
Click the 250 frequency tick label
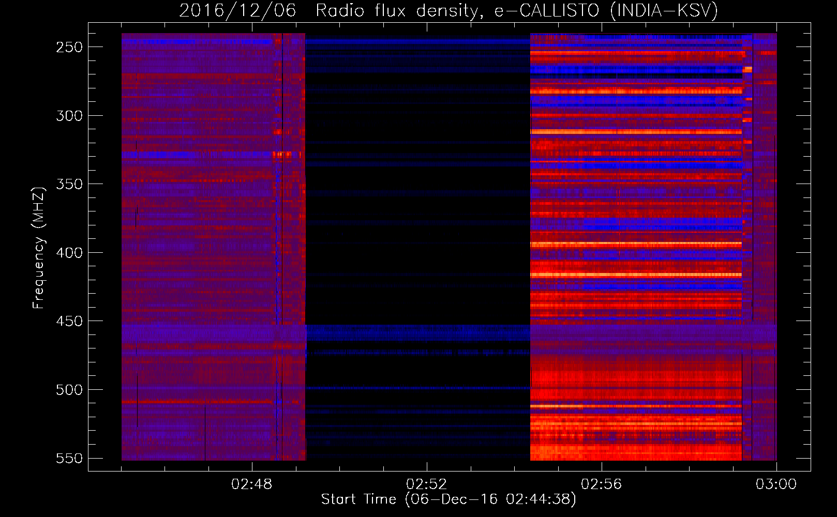point(69,47)
